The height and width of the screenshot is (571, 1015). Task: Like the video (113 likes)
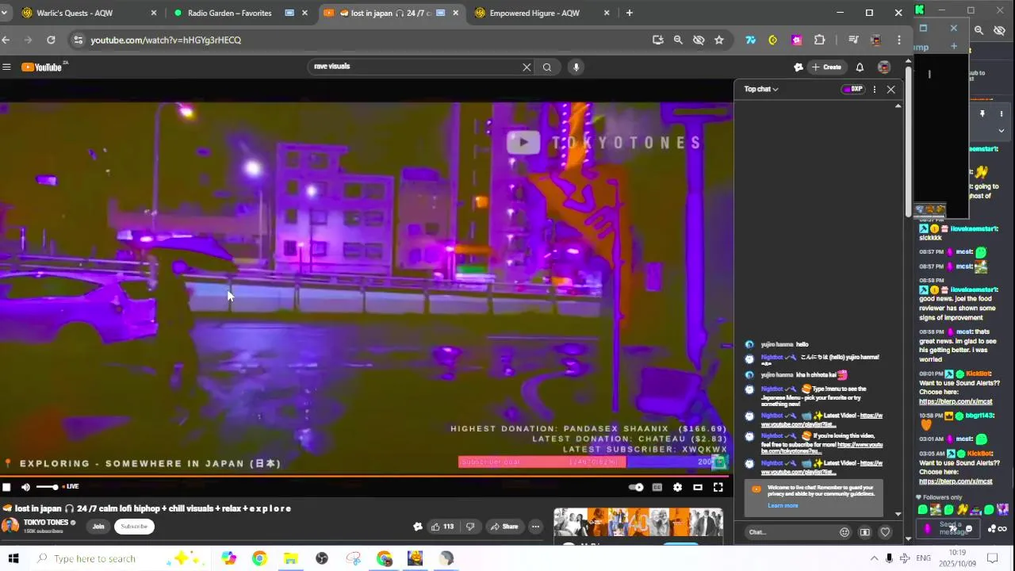pos(442,527)
